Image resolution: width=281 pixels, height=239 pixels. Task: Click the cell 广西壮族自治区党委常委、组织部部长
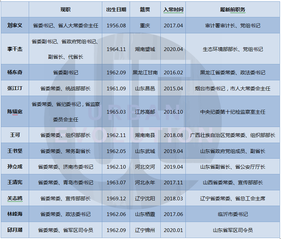(x=232, y=135)
